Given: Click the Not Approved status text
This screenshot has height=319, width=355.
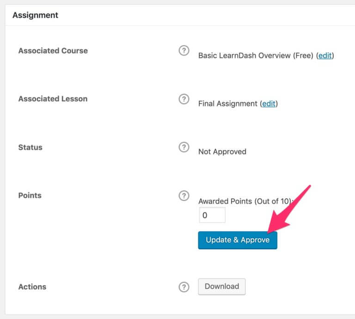Looking at the screenshot, I should pos(222,152).
